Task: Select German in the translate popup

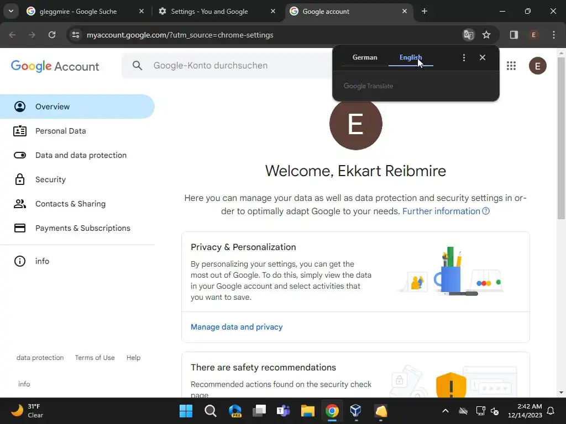Action: coord(365,57)
